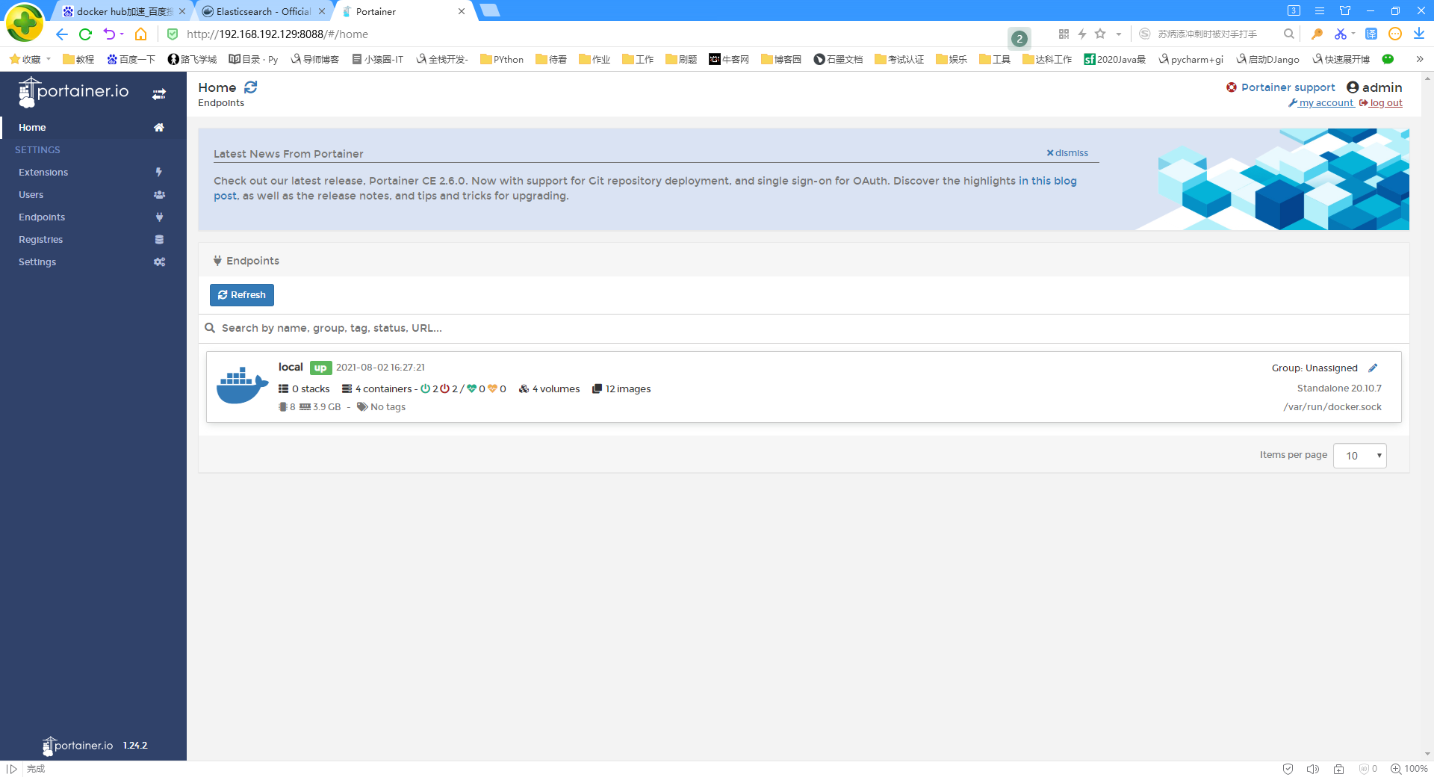The height and width of the screenshot is (777, 1434).
Task: Click the key password manager icon
Action: [1317, 34]
